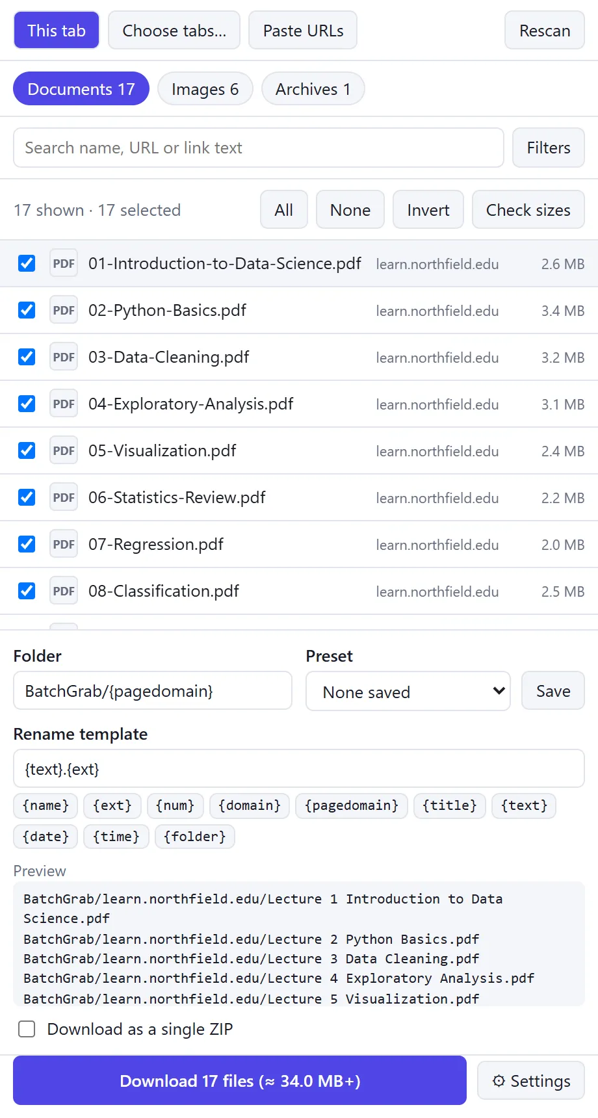Click the PDF icon for 06-Statistics-Review.pdf
The width and height of the screenshot is (598, 1118).
click(x=64, y=497)
